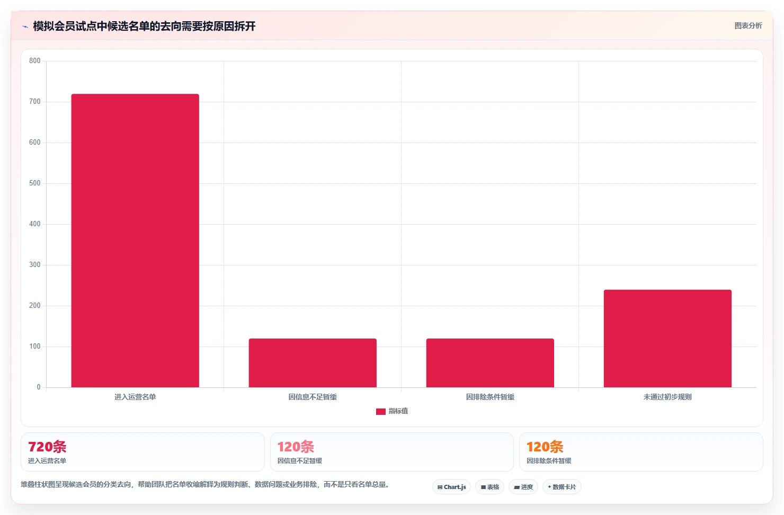Screen dimensions: 784x515
Task: Click the 因排除条件暂缓 x-axis label
Action: click(490, 397)
